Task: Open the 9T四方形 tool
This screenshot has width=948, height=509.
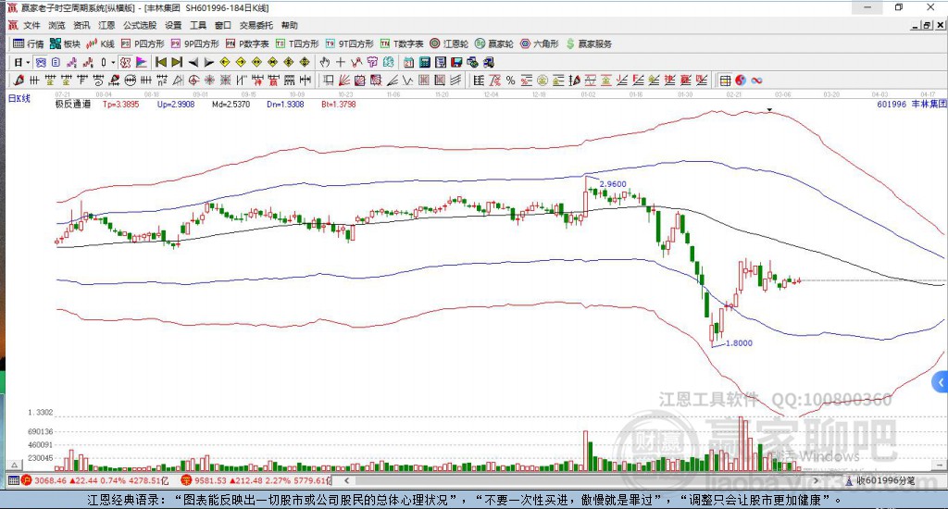Action: [349, 43]
